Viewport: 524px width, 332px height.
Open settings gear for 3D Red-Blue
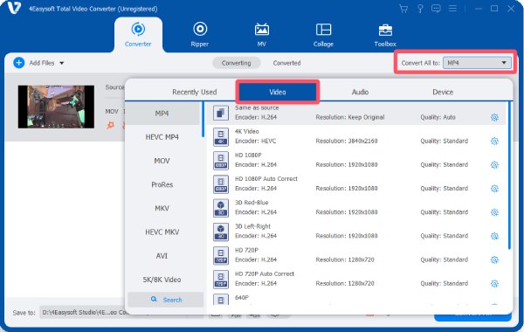click(x=494, y=212)
